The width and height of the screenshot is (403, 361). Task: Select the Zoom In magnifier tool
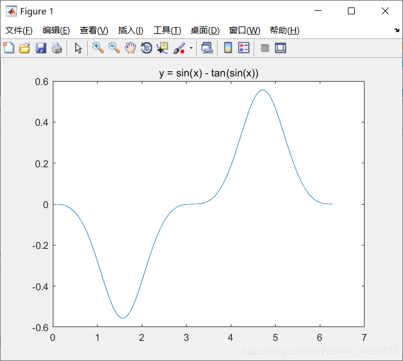(98, 48)
